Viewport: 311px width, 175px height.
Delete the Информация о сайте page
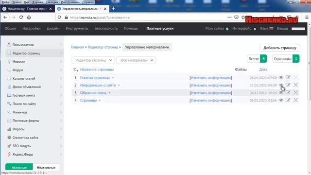tap(295, 85)
